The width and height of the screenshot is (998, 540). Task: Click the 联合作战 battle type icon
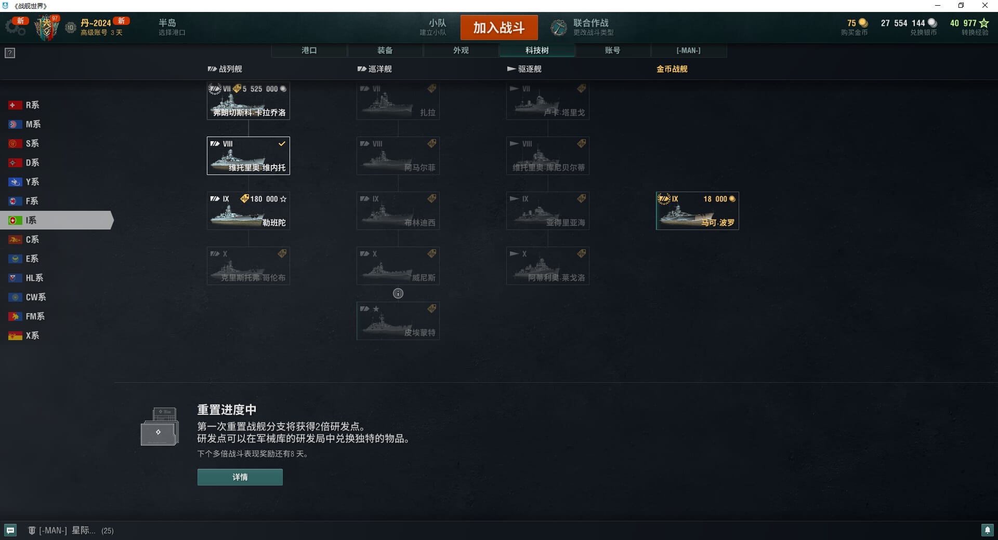coord(559,28)
